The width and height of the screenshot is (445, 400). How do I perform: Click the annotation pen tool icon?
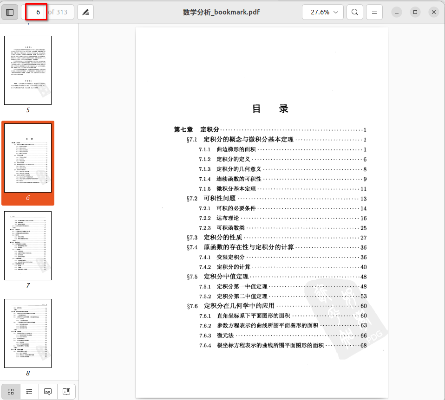tap(85, 12)
